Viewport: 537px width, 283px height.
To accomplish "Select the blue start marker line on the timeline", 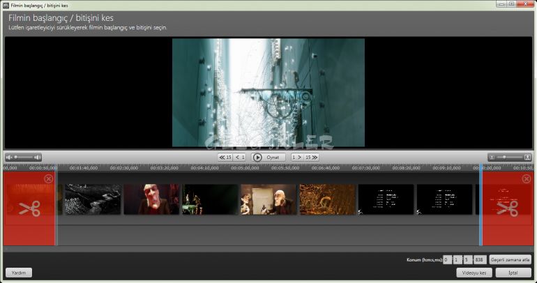I will point(56,206).
